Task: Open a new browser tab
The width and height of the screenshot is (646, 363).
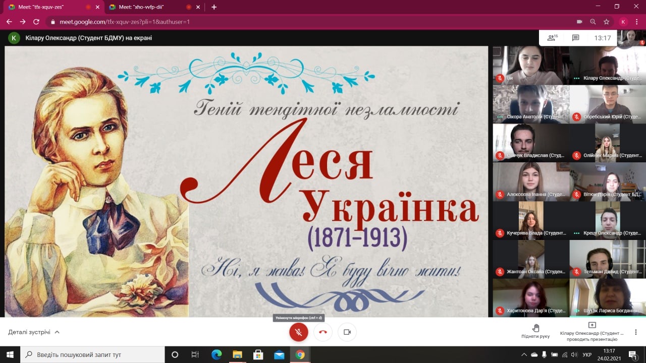Action: pos(214,7)
